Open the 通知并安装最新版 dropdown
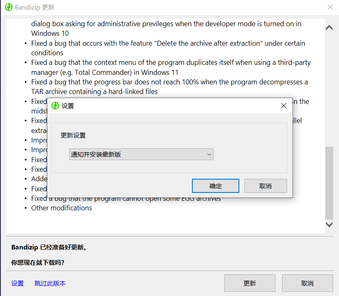 pos(141,154)
